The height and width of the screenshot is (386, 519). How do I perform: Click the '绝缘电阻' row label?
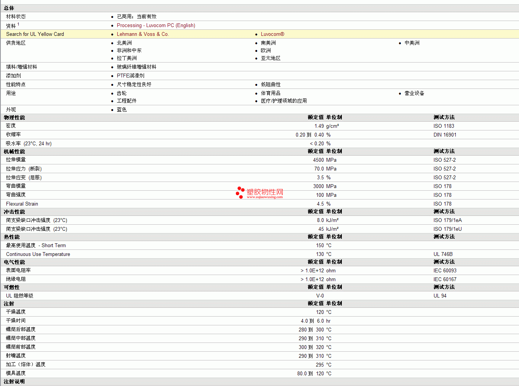[16, 279]
